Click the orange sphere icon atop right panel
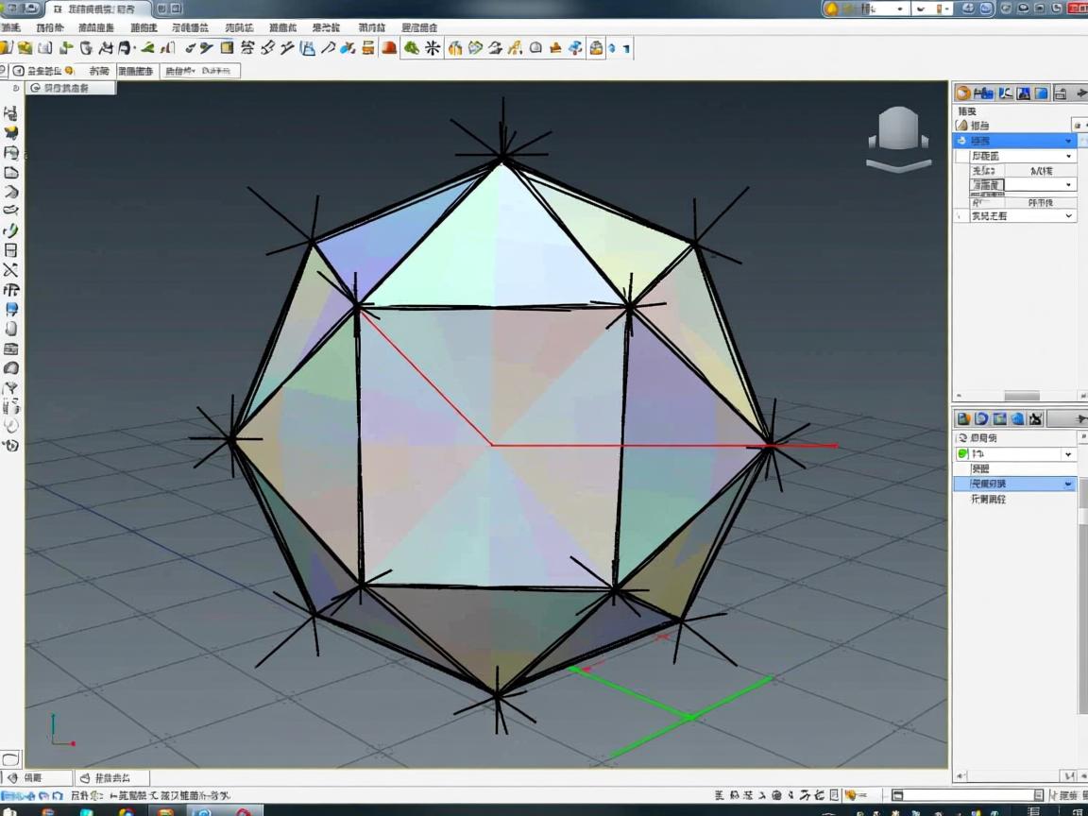The image size is (1088, 816). [x=963, y=93]
